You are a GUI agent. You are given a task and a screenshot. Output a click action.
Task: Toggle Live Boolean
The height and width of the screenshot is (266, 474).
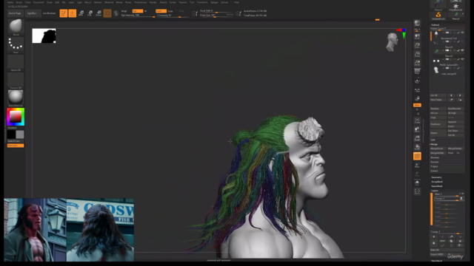[x=49, y=13]
